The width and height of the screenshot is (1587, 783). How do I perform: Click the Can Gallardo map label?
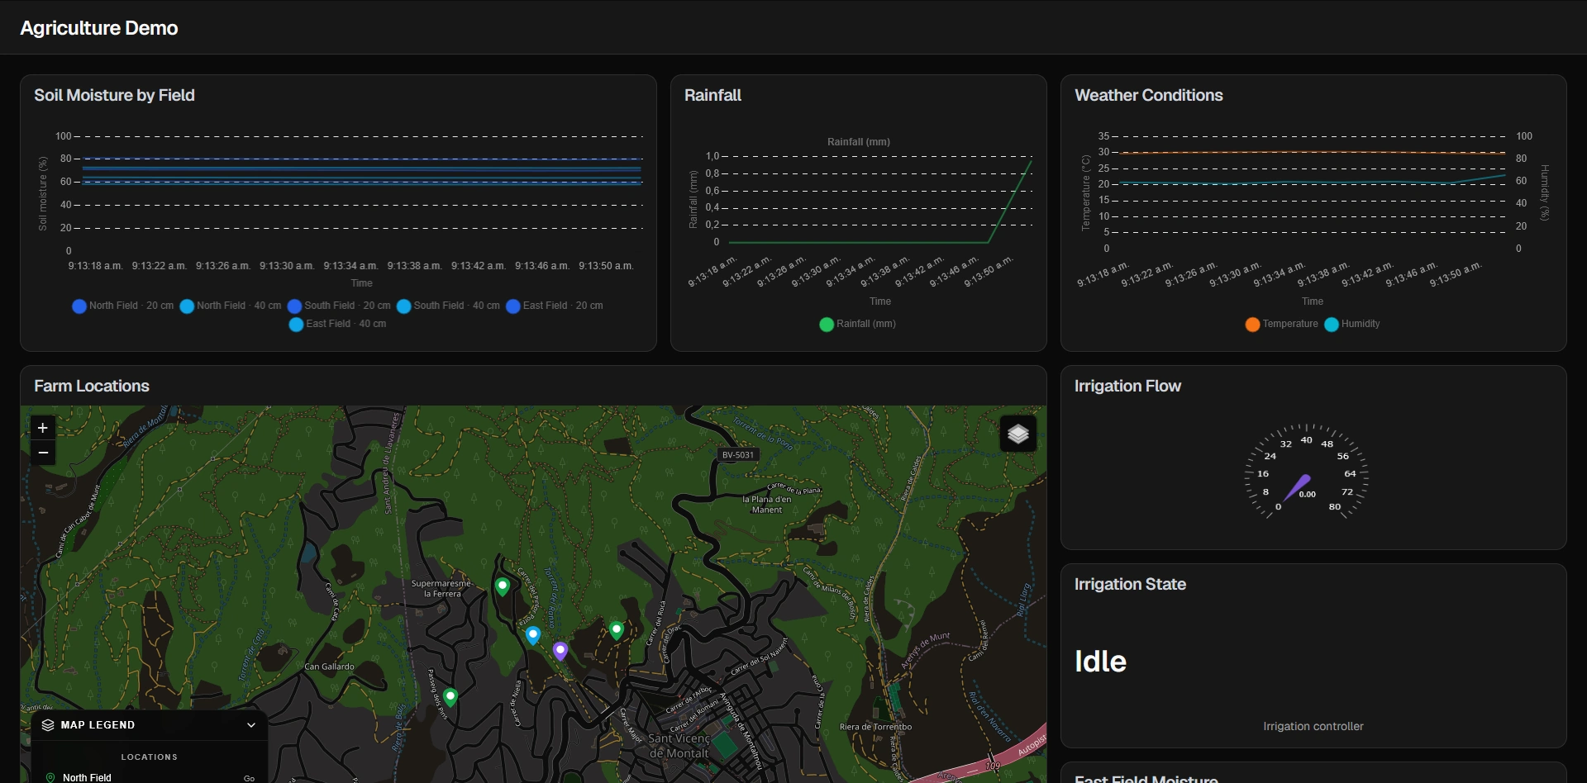click(x=329, y=667)
